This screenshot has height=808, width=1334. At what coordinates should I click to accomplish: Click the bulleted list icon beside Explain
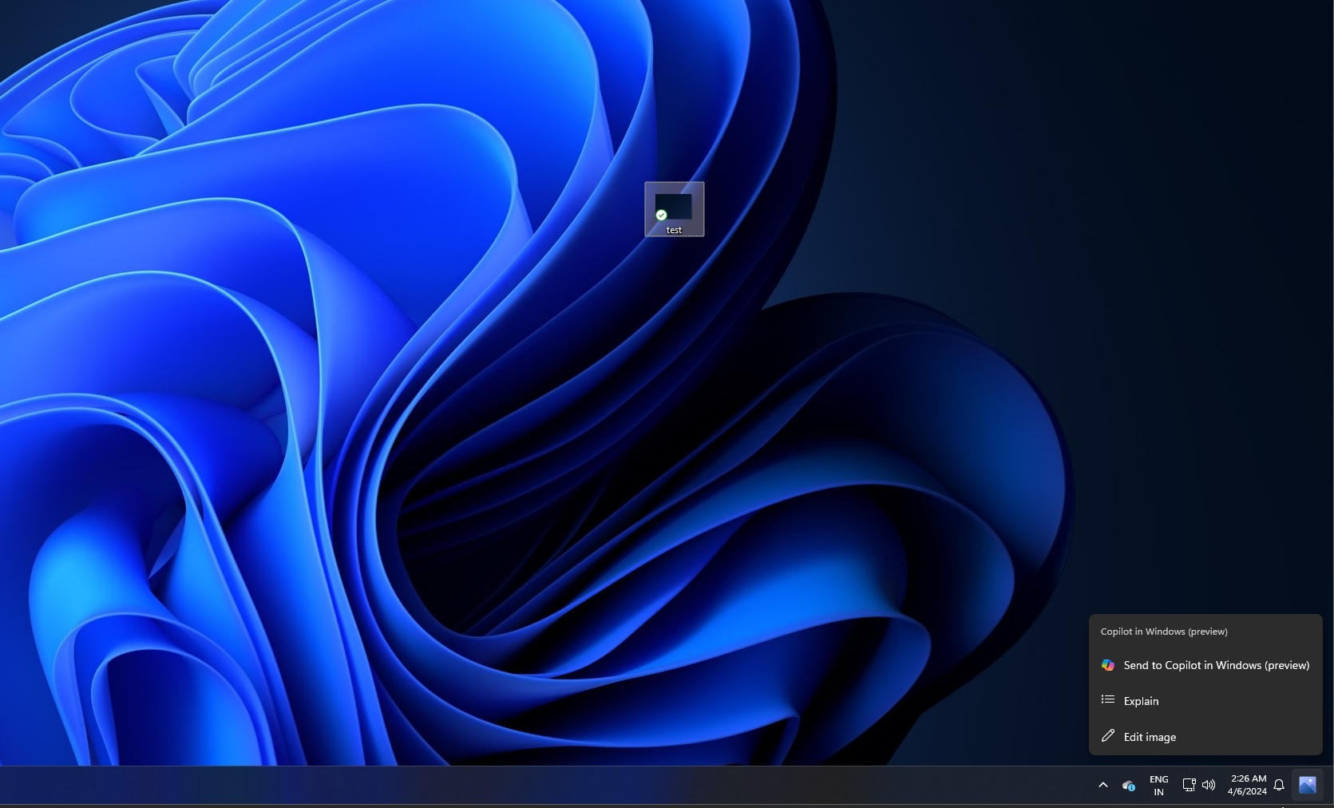point(1107,700)
